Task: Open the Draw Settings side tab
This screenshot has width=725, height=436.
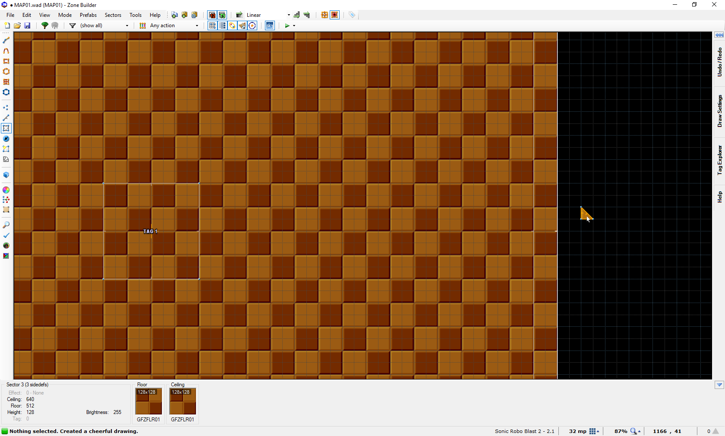Action: coord(719,111)
